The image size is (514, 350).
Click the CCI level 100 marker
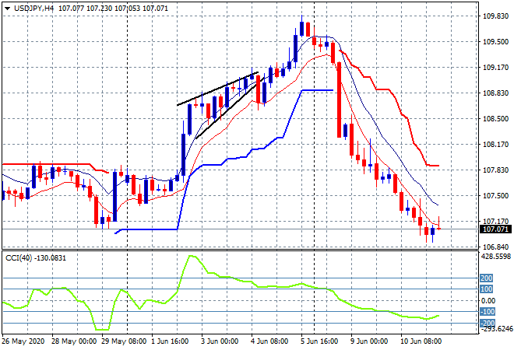click(x=487, y=289)
